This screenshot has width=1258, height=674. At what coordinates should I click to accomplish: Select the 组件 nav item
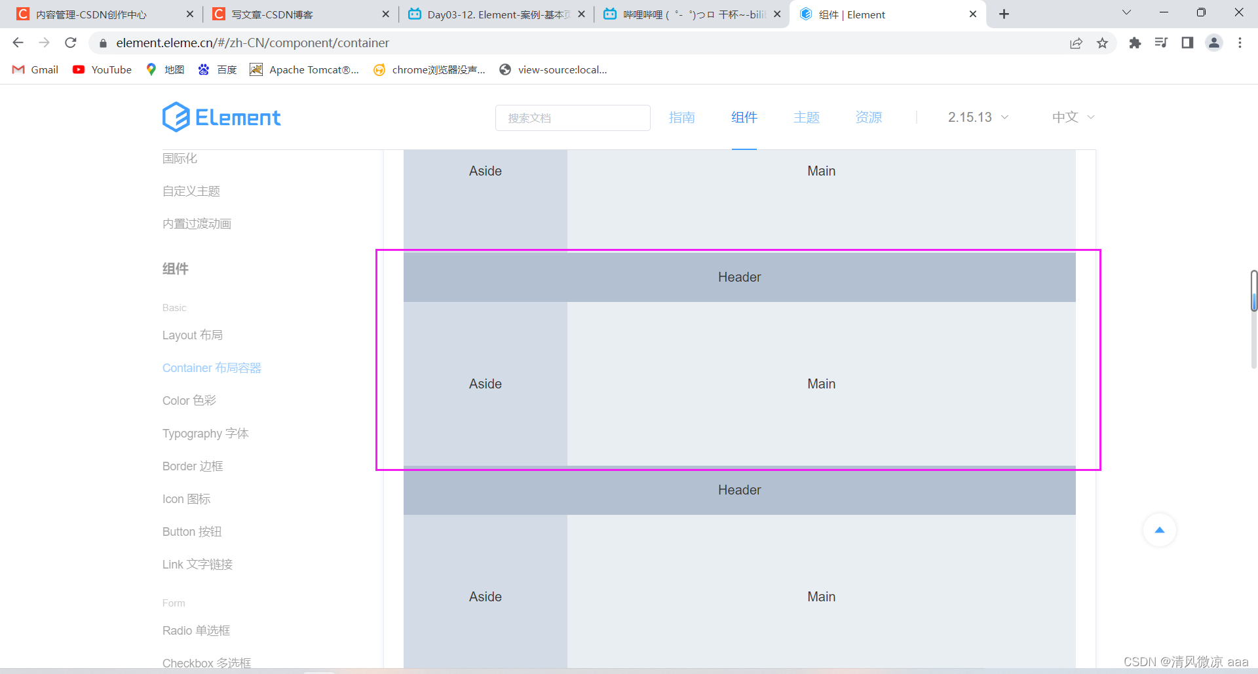(x=744, y=117)
